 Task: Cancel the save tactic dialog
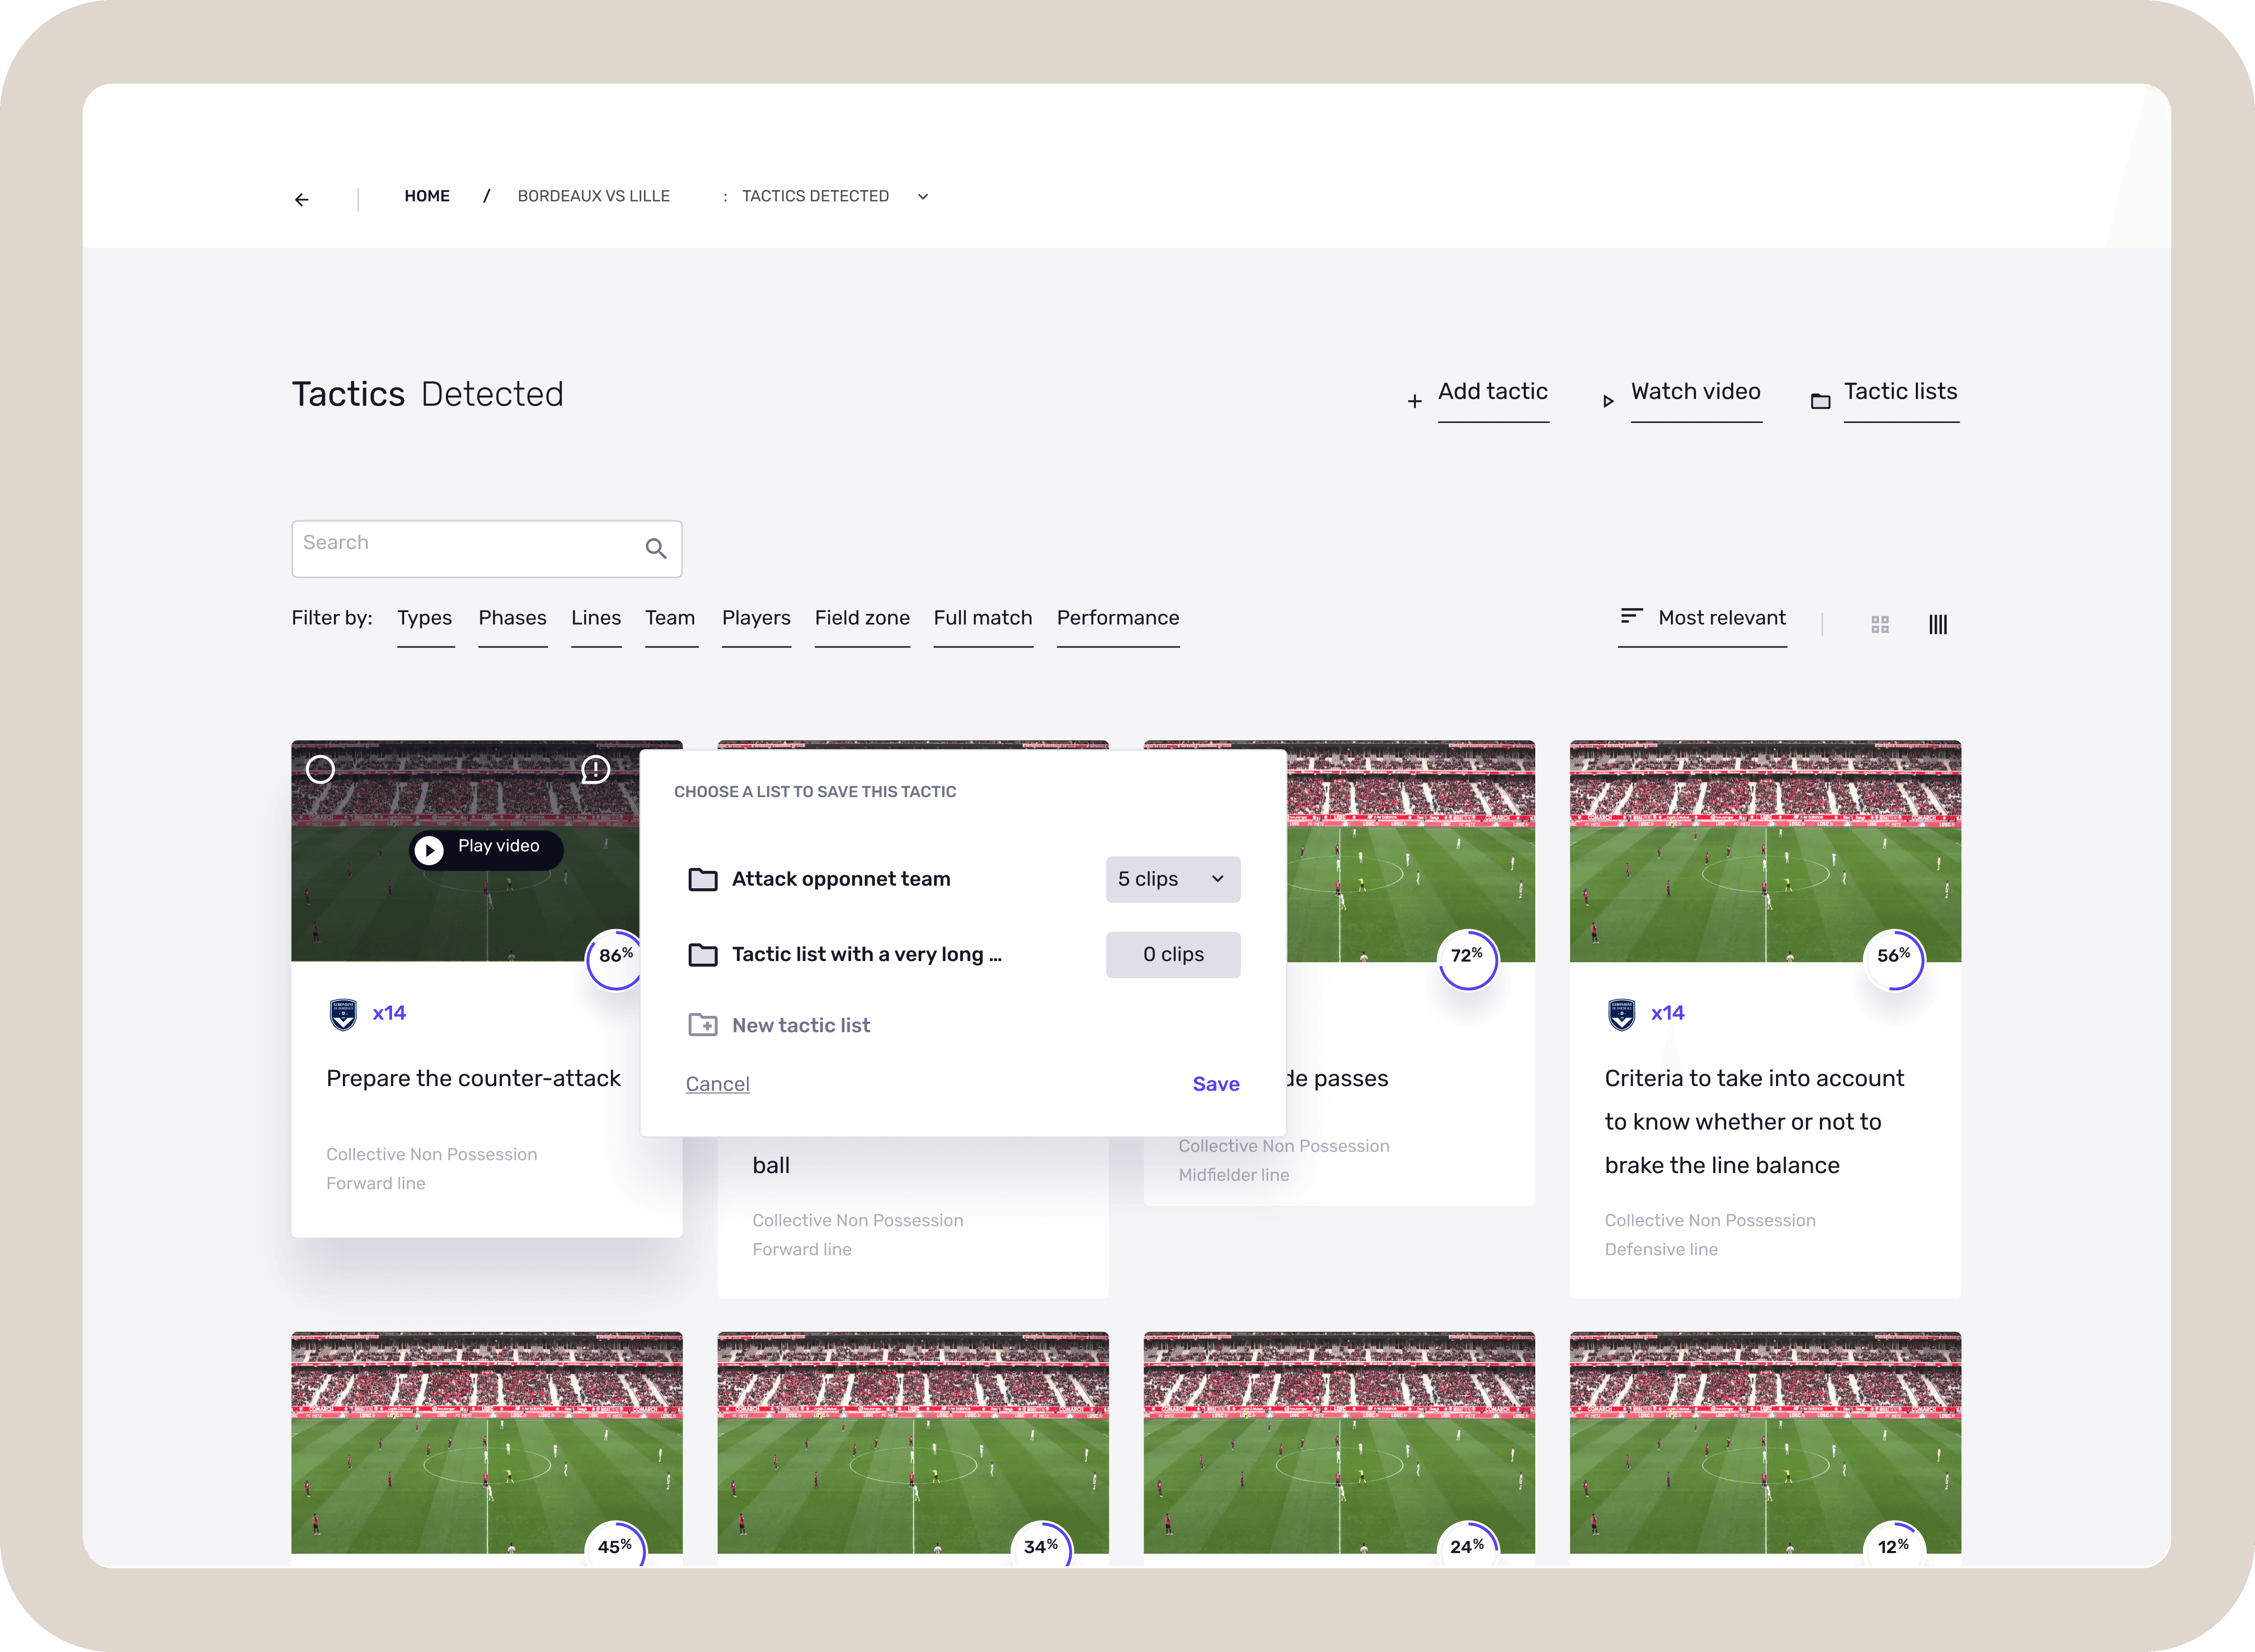[717, 1084]
